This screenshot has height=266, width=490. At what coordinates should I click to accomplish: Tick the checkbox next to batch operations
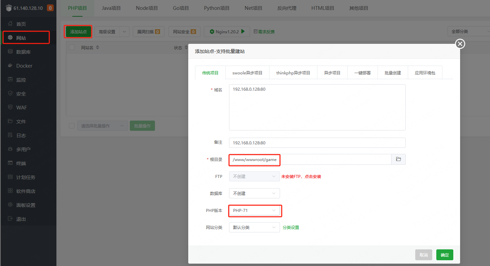(x=72, y=125)
